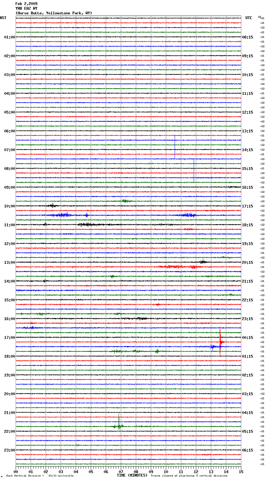Select the 15:00 MST row label
The image size is (266, 480).
(x=10, y=300)
